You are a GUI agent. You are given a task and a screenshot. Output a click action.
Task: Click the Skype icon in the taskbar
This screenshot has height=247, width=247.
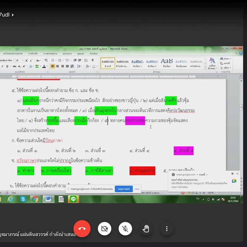tap(23, 199)
